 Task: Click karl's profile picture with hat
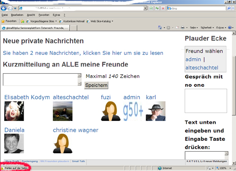[x=156, y=111]
